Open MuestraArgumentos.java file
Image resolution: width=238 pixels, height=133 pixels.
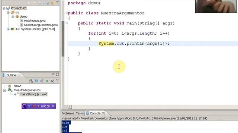coord(41,25)
